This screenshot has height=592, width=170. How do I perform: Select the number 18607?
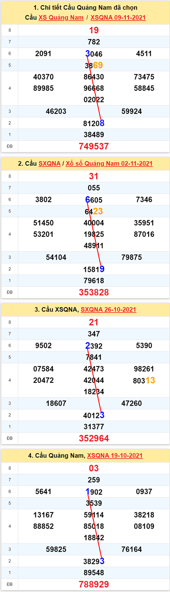(56, 403)
